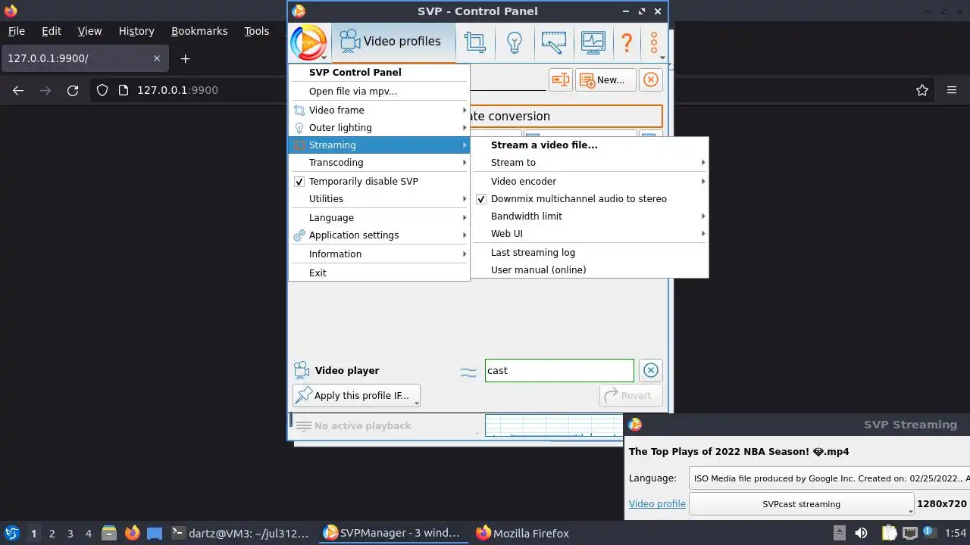970x545 pixels.
Task: Launch file manager from taskbar
Action: tap(108, 533)
